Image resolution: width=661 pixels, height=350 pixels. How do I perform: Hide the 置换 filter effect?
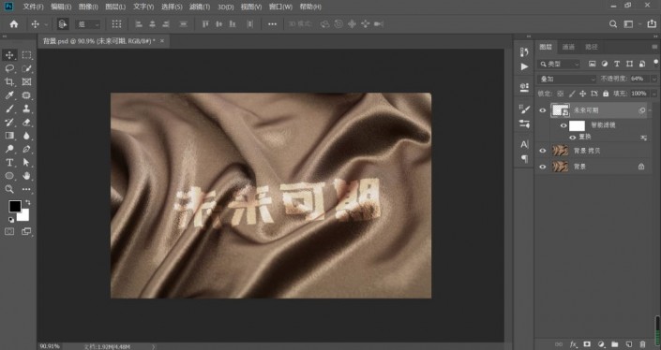click(573, 138)
